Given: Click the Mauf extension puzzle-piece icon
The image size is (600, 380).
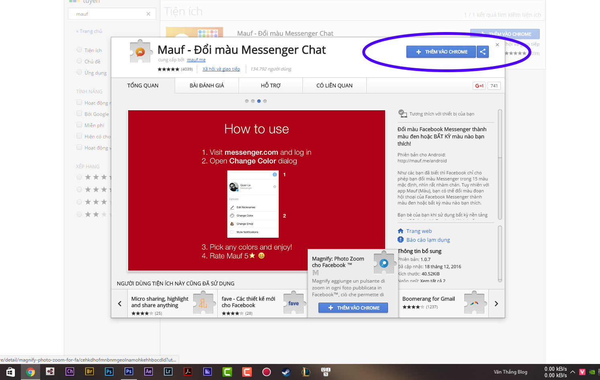Looking at the screenshot, I should pyautogui.click(x=141, y=51).
